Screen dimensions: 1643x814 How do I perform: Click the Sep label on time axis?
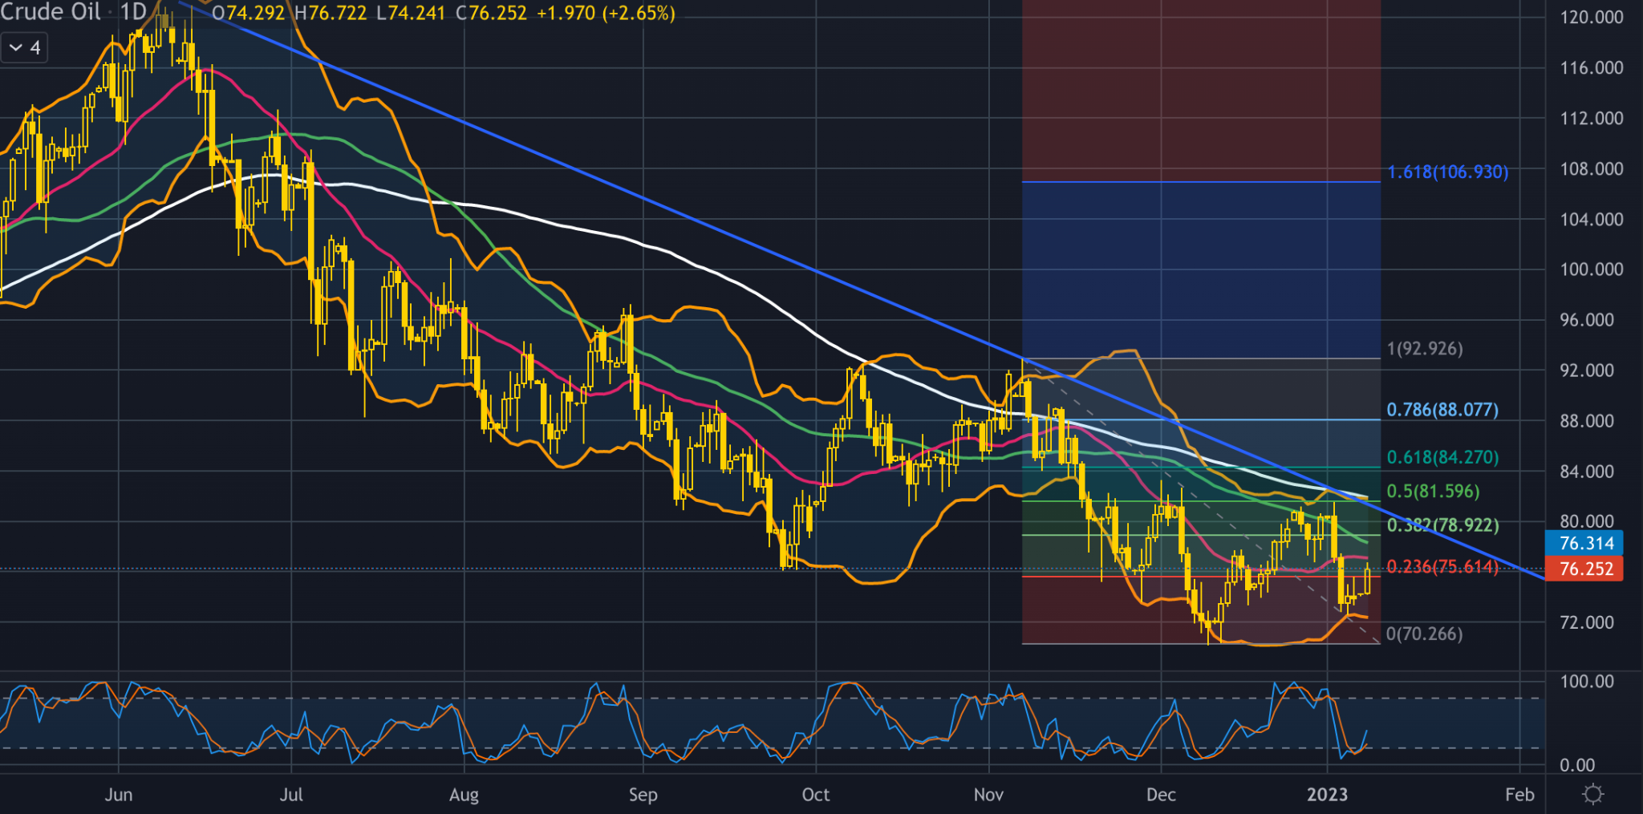643,795
